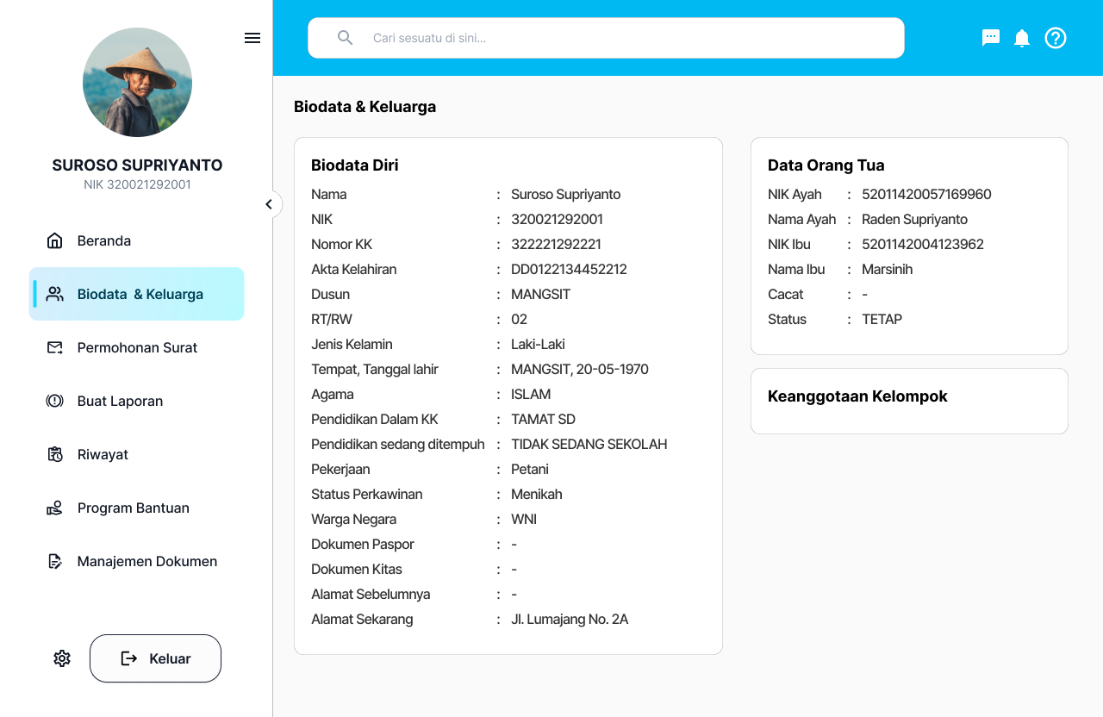This screenshot has height=717, width=1103.
Task: Click the Buat Laporan alert icon
Action: coord(55,401)
